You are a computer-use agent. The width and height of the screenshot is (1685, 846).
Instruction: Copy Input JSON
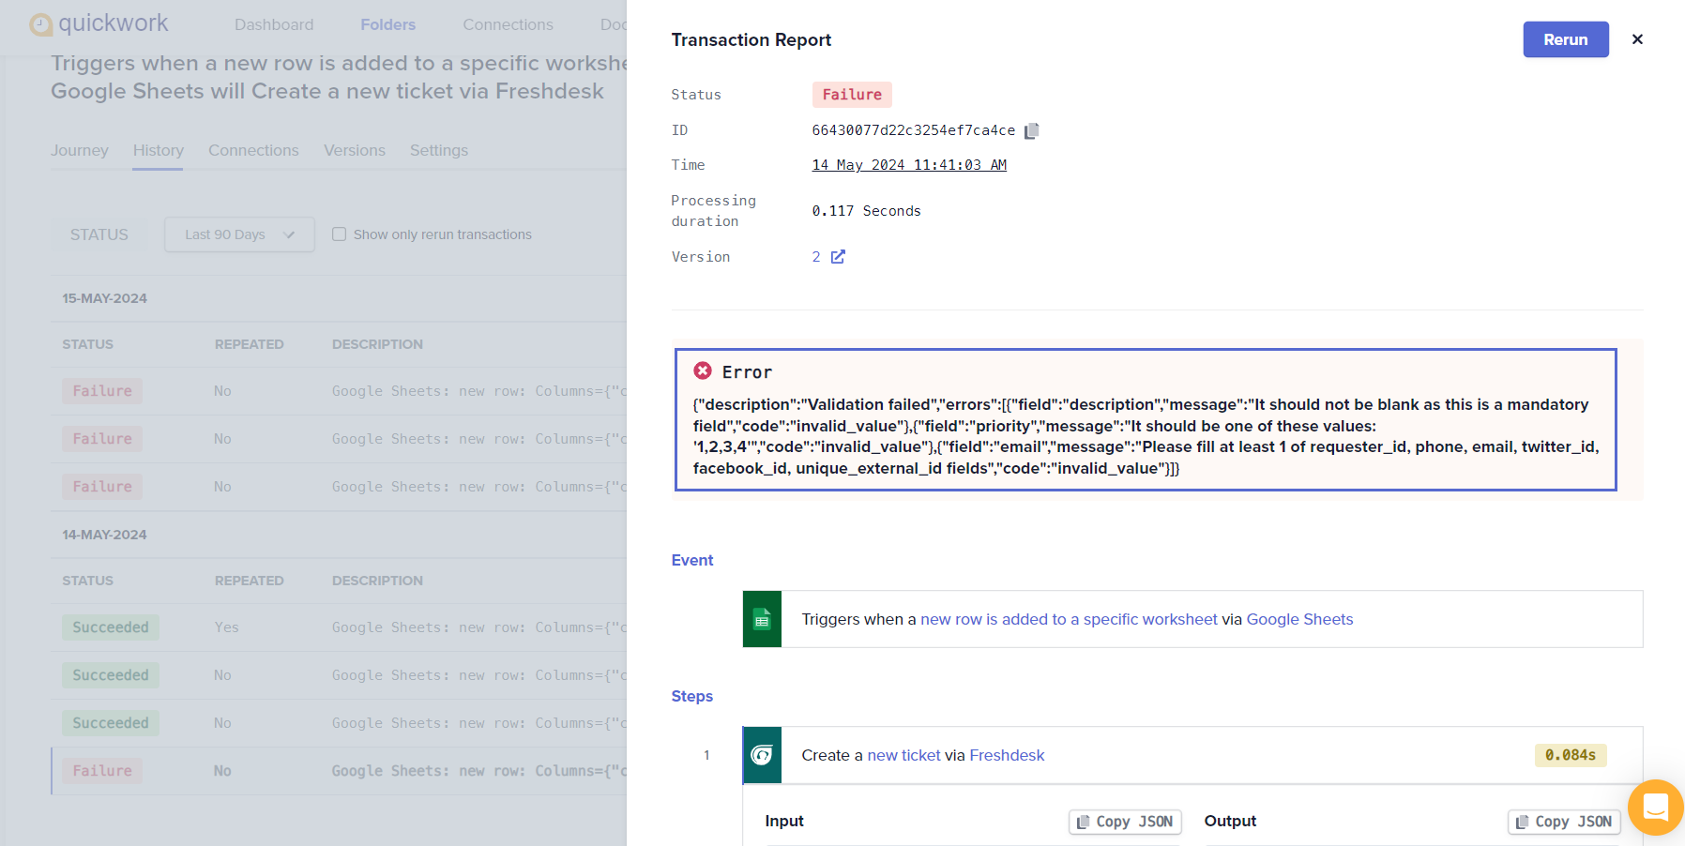(x=1125, y=822)
